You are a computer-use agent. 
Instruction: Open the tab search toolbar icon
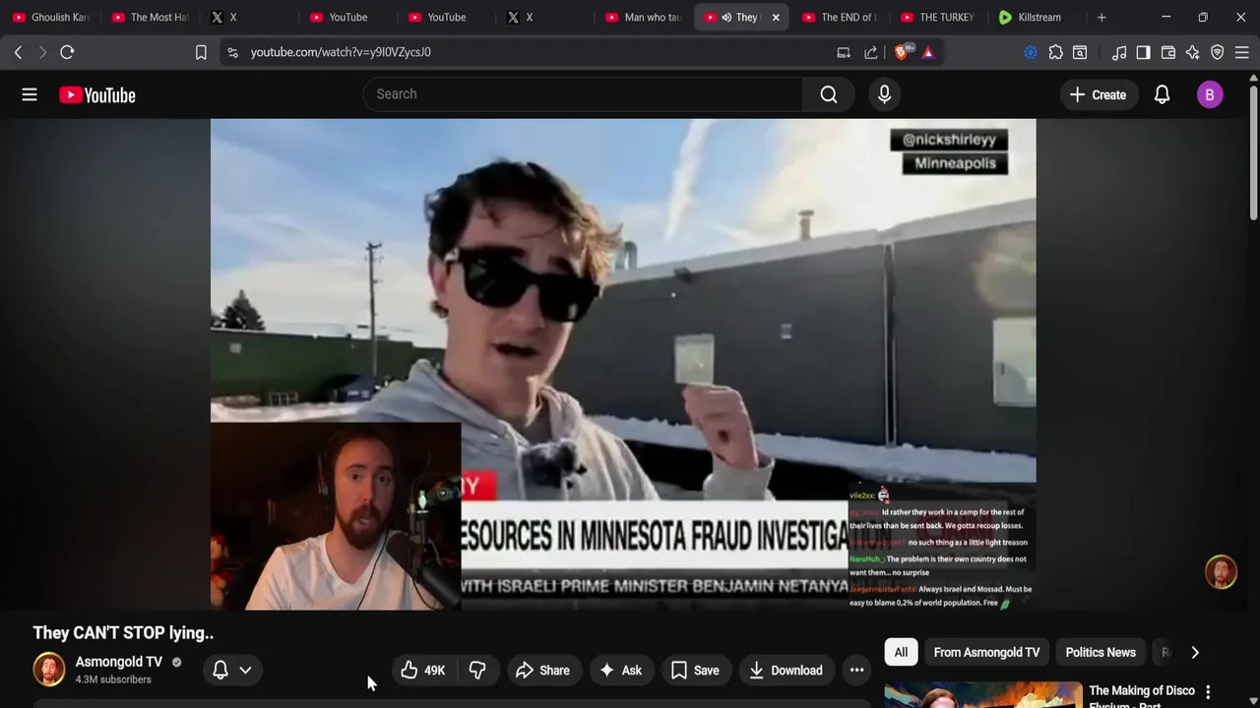(x=1080, y=52)
